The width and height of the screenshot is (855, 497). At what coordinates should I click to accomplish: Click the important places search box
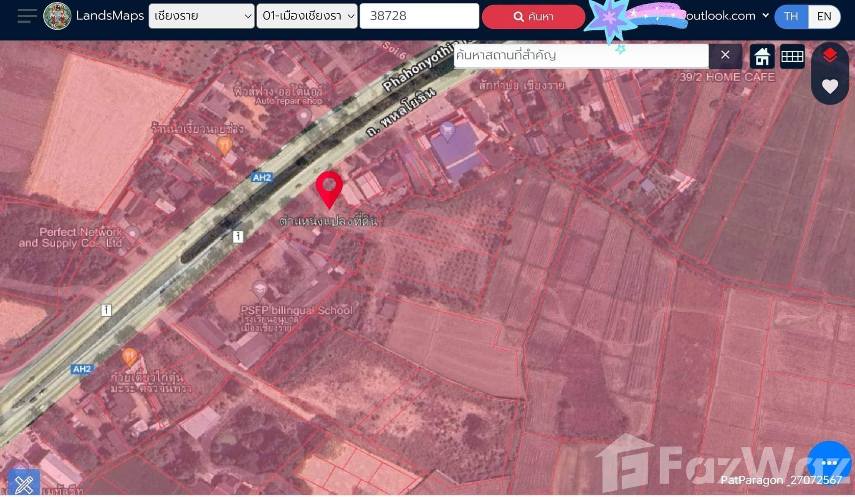click(x=580, y=55)
